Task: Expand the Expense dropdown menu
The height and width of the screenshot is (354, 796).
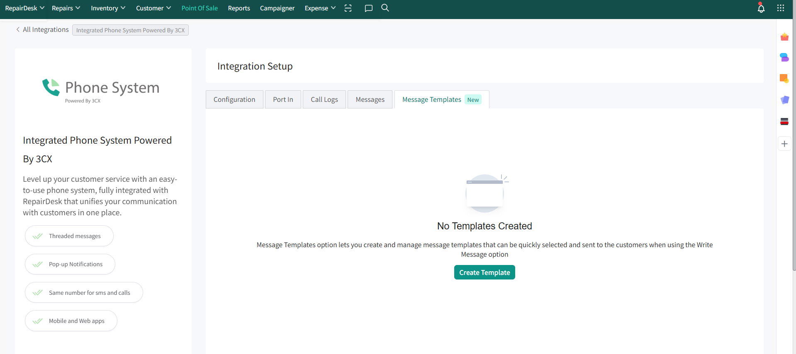Action: [x=320, y=8]
